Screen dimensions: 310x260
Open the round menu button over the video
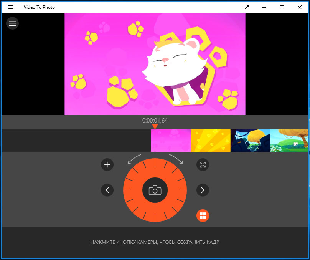(12, 23)
